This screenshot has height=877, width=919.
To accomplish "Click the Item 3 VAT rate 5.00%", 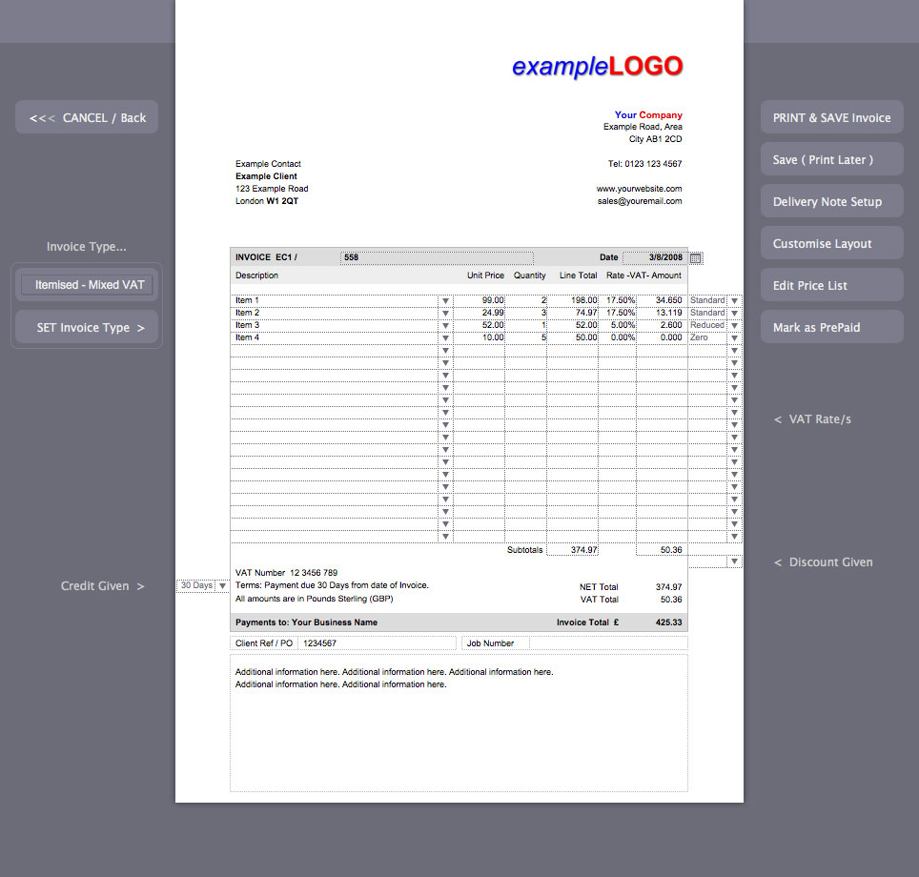I will click(618, 325).
